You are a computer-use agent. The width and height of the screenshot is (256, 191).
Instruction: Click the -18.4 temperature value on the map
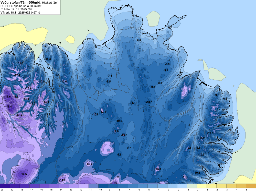click(x=9, y=107)
